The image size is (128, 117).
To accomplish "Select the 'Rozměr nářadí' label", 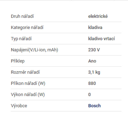I will pos(25,72).
